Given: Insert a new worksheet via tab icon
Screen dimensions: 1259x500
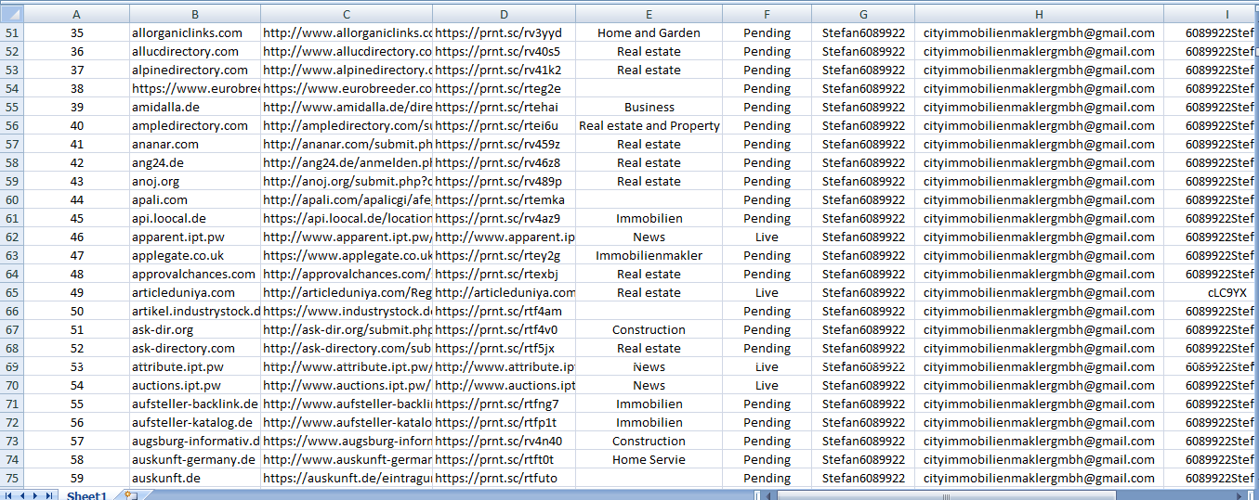Looking at the screenshot, I should pyautogui.click(x=130, y=495).
